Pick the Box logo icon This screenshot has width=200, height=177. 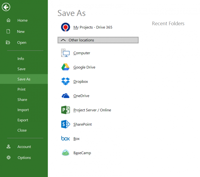coord(65,139)
